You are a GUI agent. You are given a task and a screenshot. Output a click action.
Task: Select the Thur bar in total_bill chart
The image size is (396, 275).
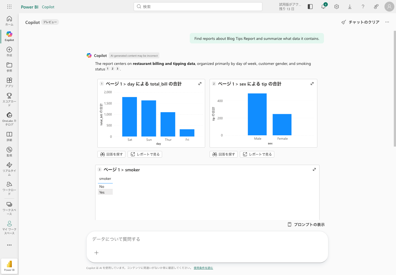coord(168,124)
